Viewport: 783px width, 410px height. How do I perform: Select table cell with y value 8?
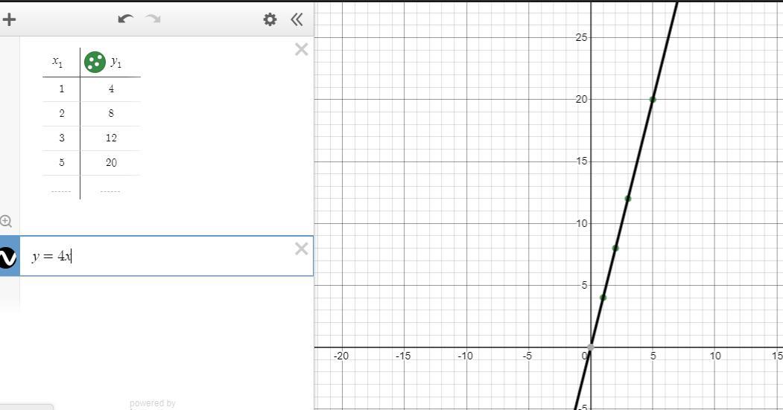pos(111,113)
